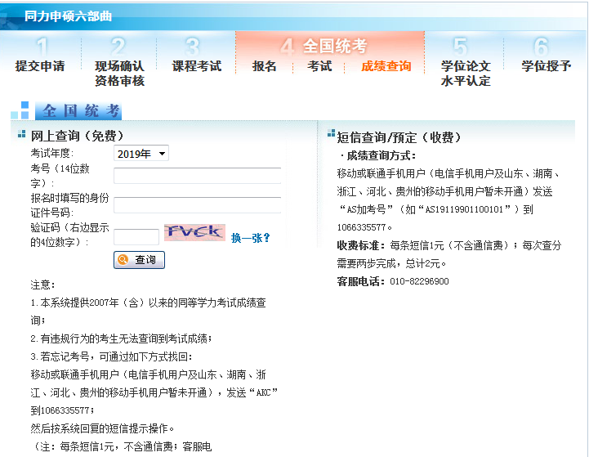Click note 2 有违规行为的考生 text
The height and width of the screenshot is (457, 589).
(121, 338)
